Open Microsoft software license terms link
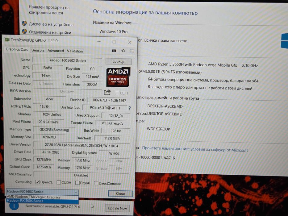 (195, 149)
